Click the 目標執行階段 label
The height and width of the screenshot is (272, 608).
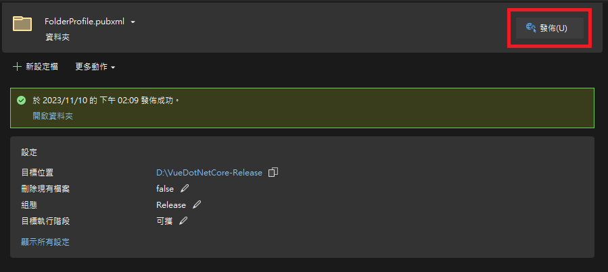[x=45, y=221]
